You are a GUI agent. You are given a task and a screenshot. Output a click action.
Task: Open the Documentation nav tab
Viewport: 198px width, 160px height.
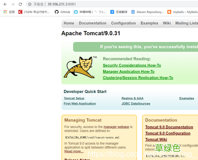tap(93, 23)
